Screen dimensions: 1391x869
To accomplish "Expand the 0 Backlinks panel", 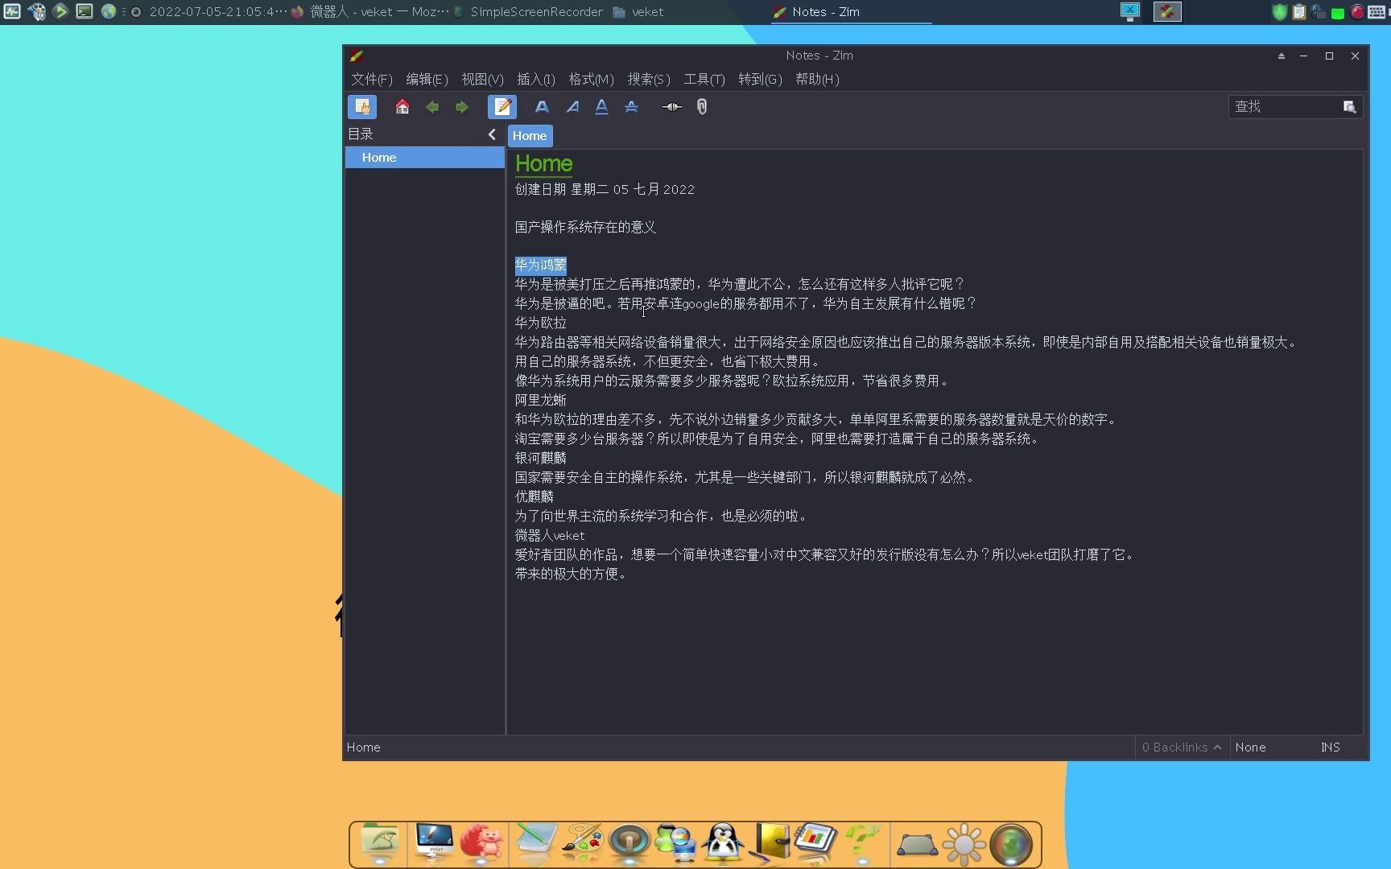I will tap(1181, 748).
